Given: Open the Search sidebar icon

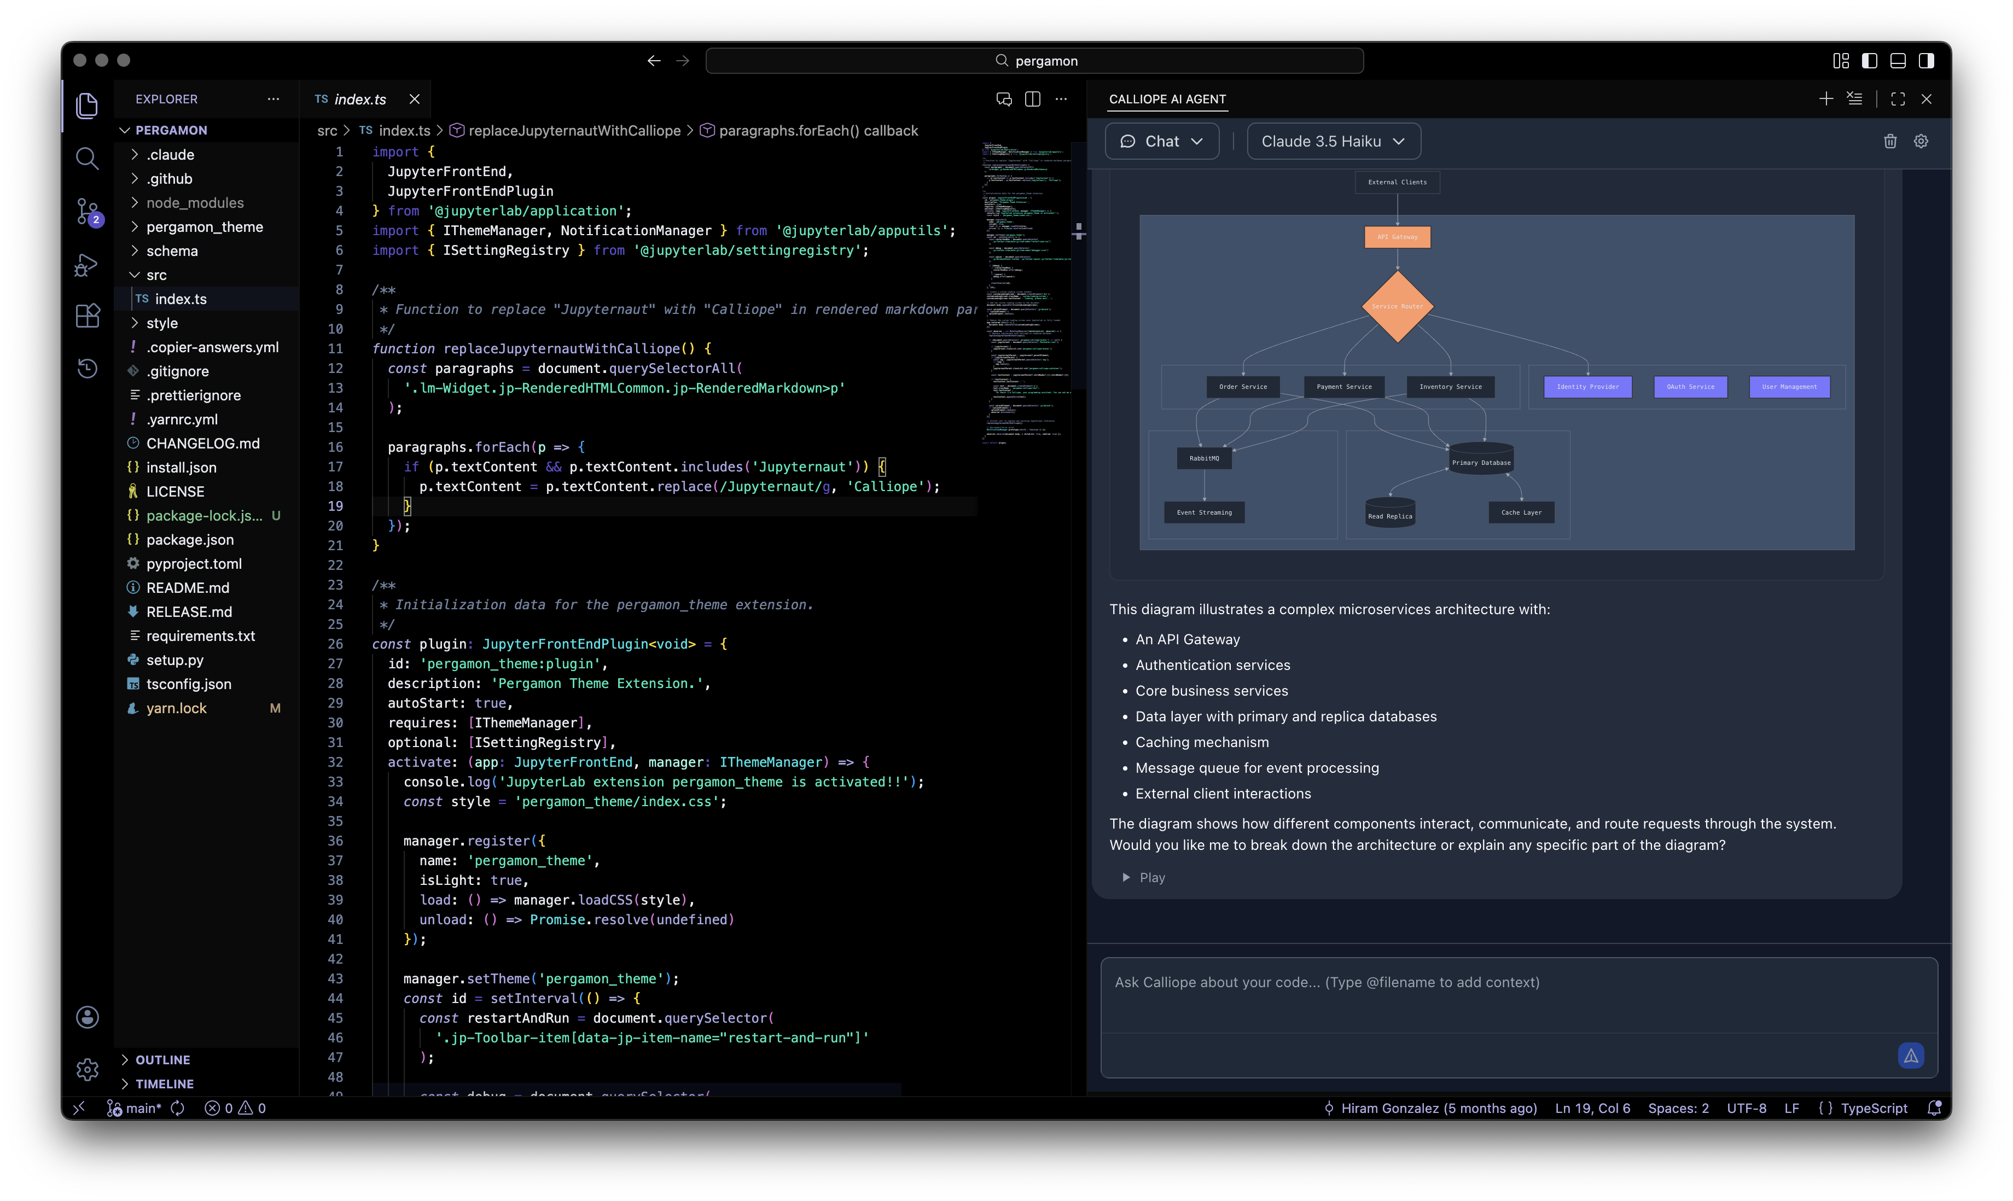Looking at the screenshot, I should pyautogui.click(x=86, y=158).
